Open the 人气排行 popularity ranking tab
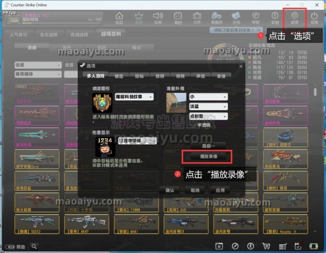The width and height of the screenshot is (326, 253). point(18,35)
